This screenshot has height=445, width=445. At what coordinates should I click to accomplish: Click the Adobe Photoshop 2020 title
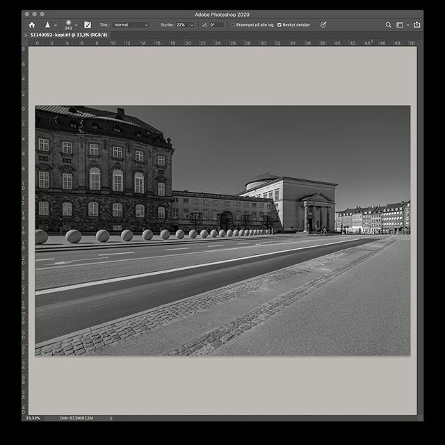coord(222,15)
